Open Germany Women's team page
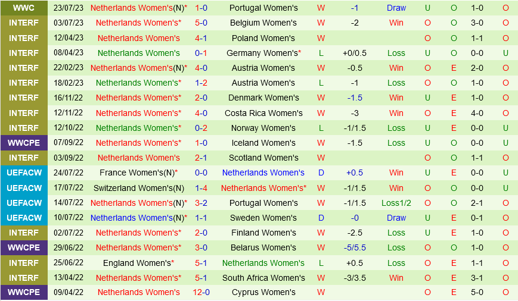Image resolution: width=518 pixels, height=301 pixels. 263,53
